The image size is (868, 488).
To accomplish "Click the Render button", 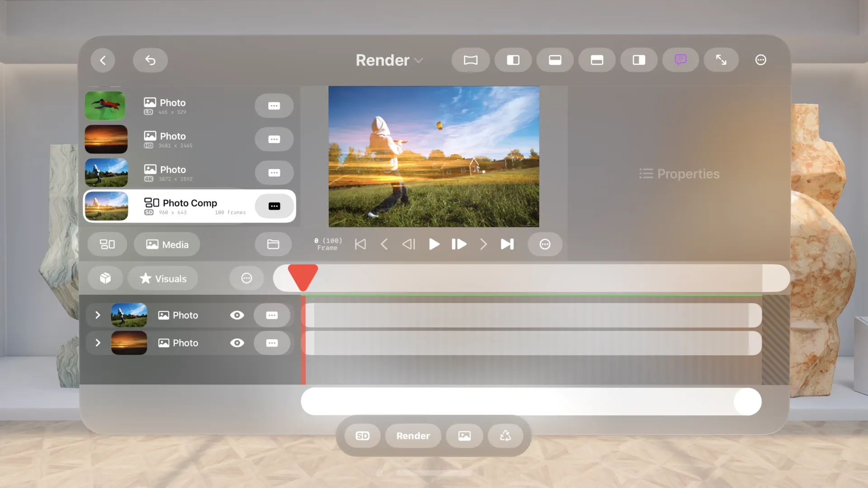I will [x=412, y=436].
